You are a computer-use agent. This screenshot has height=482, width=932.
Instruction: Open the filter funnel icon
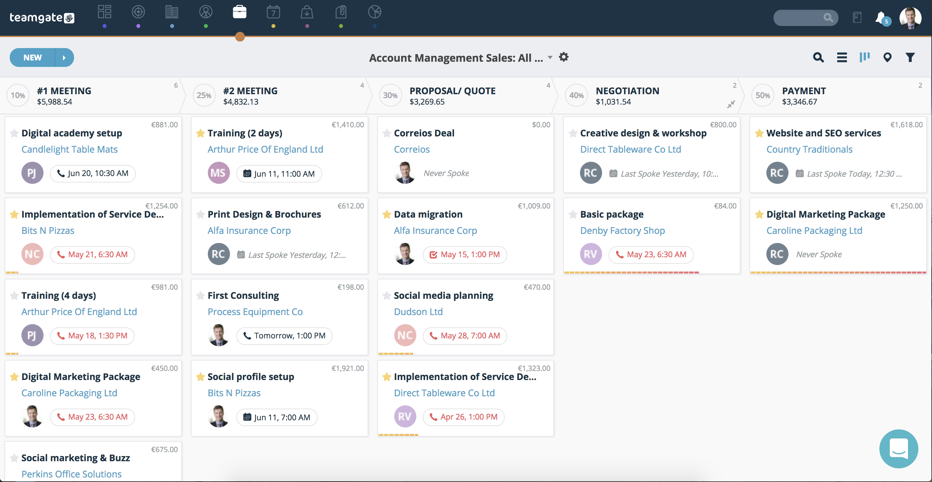point(910,57)
